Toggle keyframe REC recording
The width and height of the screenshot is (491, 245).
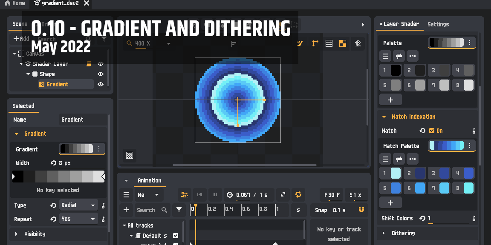coord(185,195)
